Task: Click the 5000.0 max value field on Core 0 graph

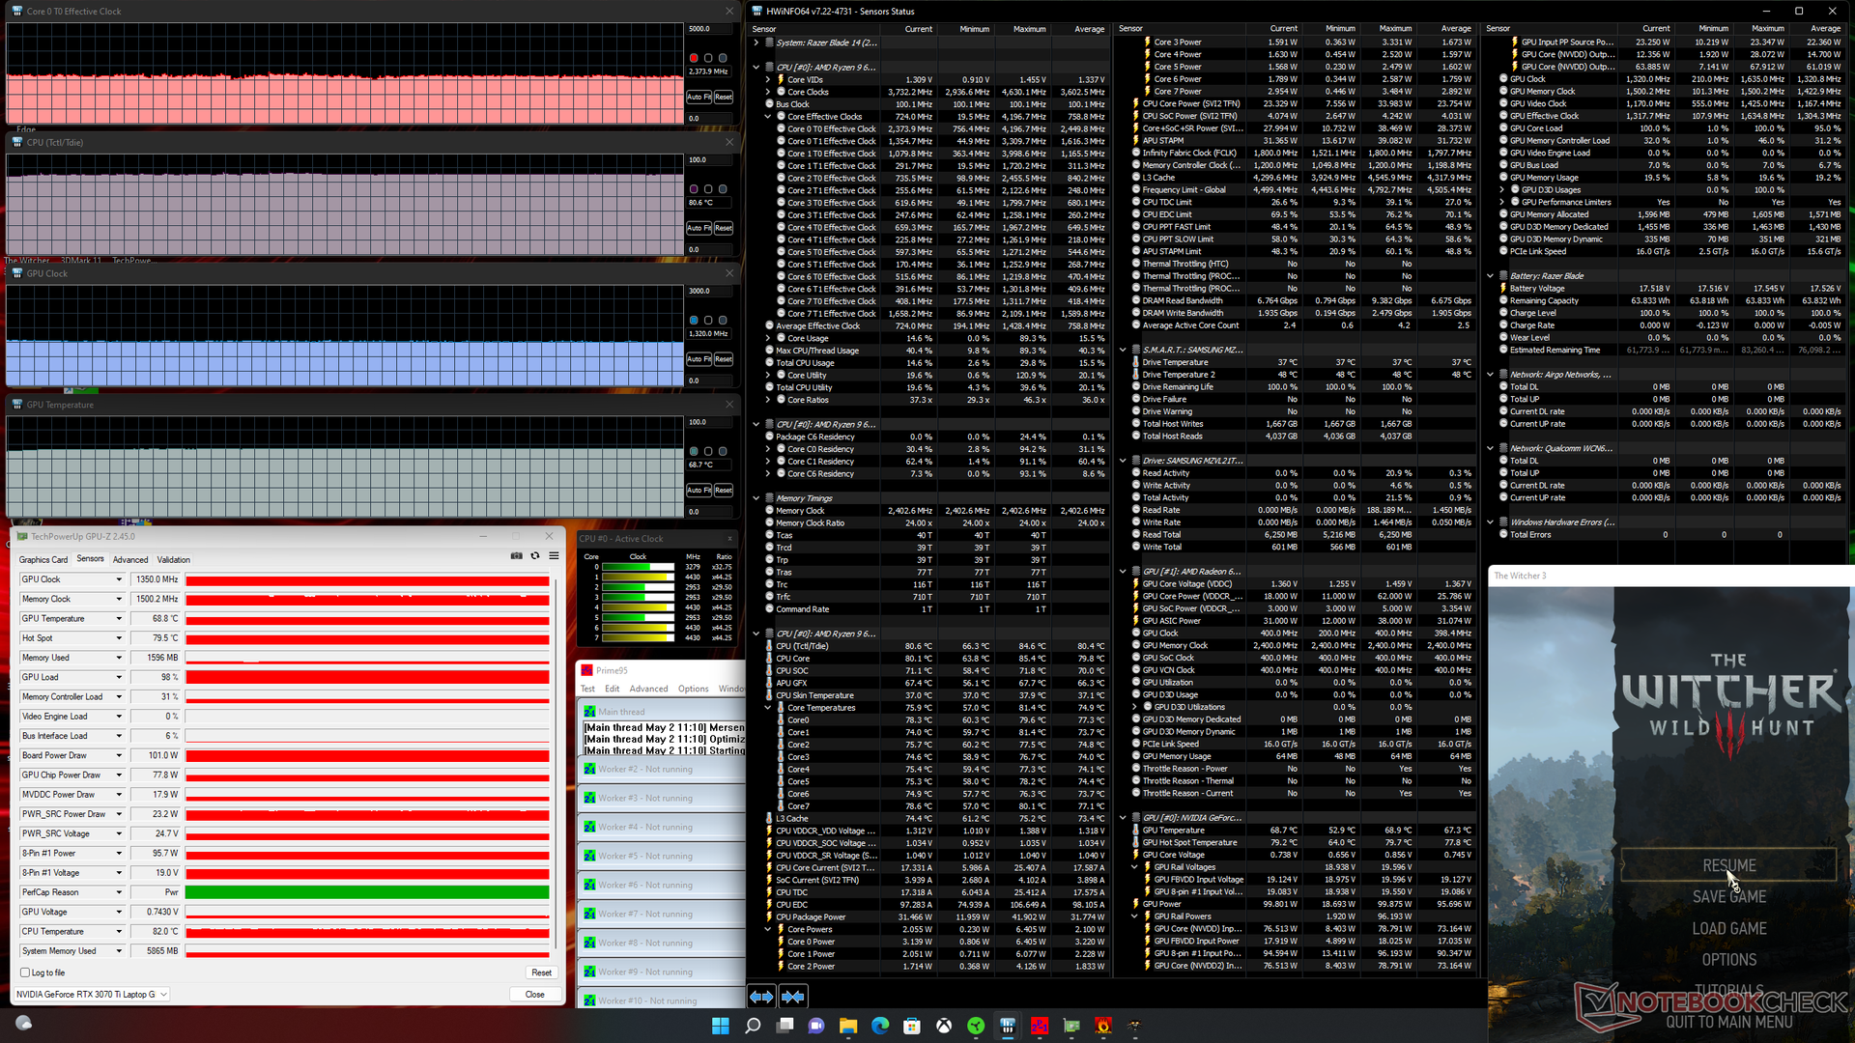Action: [710, 29]
